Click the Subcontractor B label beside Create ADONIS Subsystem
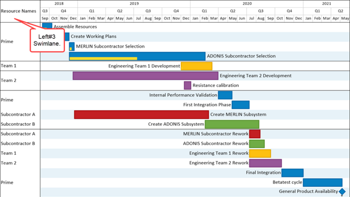 tap(18, 124)
